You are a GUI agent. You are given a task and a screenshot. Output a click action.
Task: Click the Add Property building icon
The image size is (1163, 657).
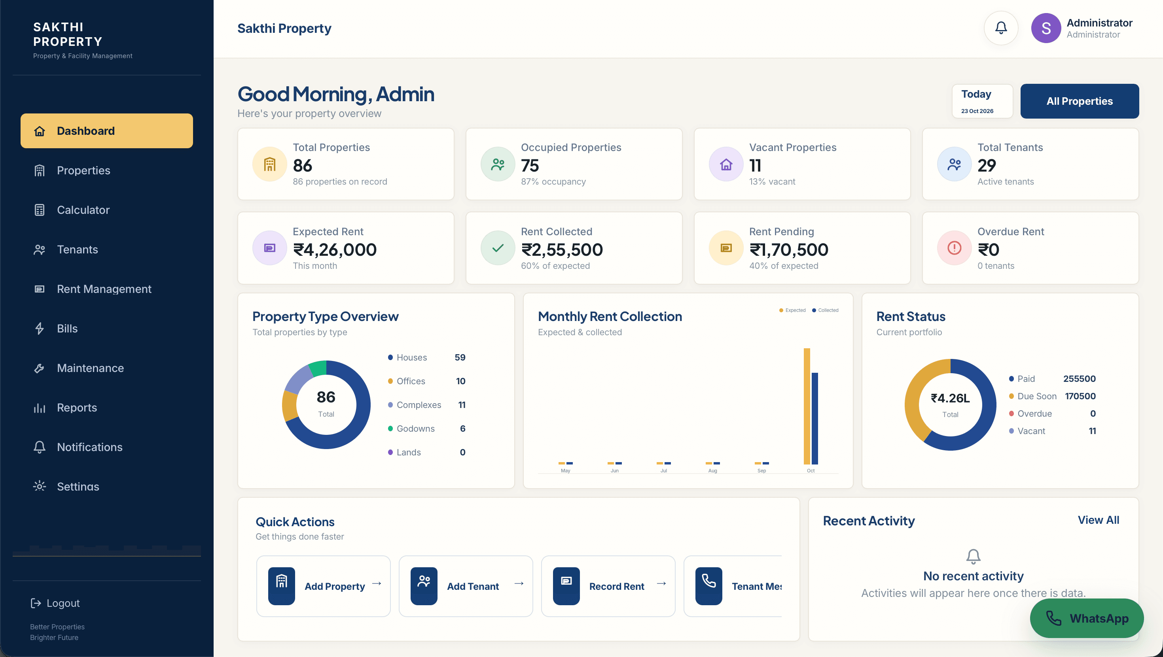[281, 586]
